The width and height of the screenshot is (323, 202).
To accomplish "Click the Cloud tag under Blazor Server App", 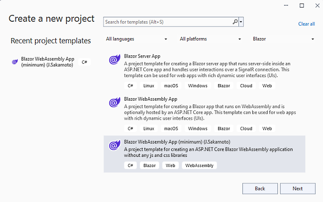I will click(x=246, y=85).
